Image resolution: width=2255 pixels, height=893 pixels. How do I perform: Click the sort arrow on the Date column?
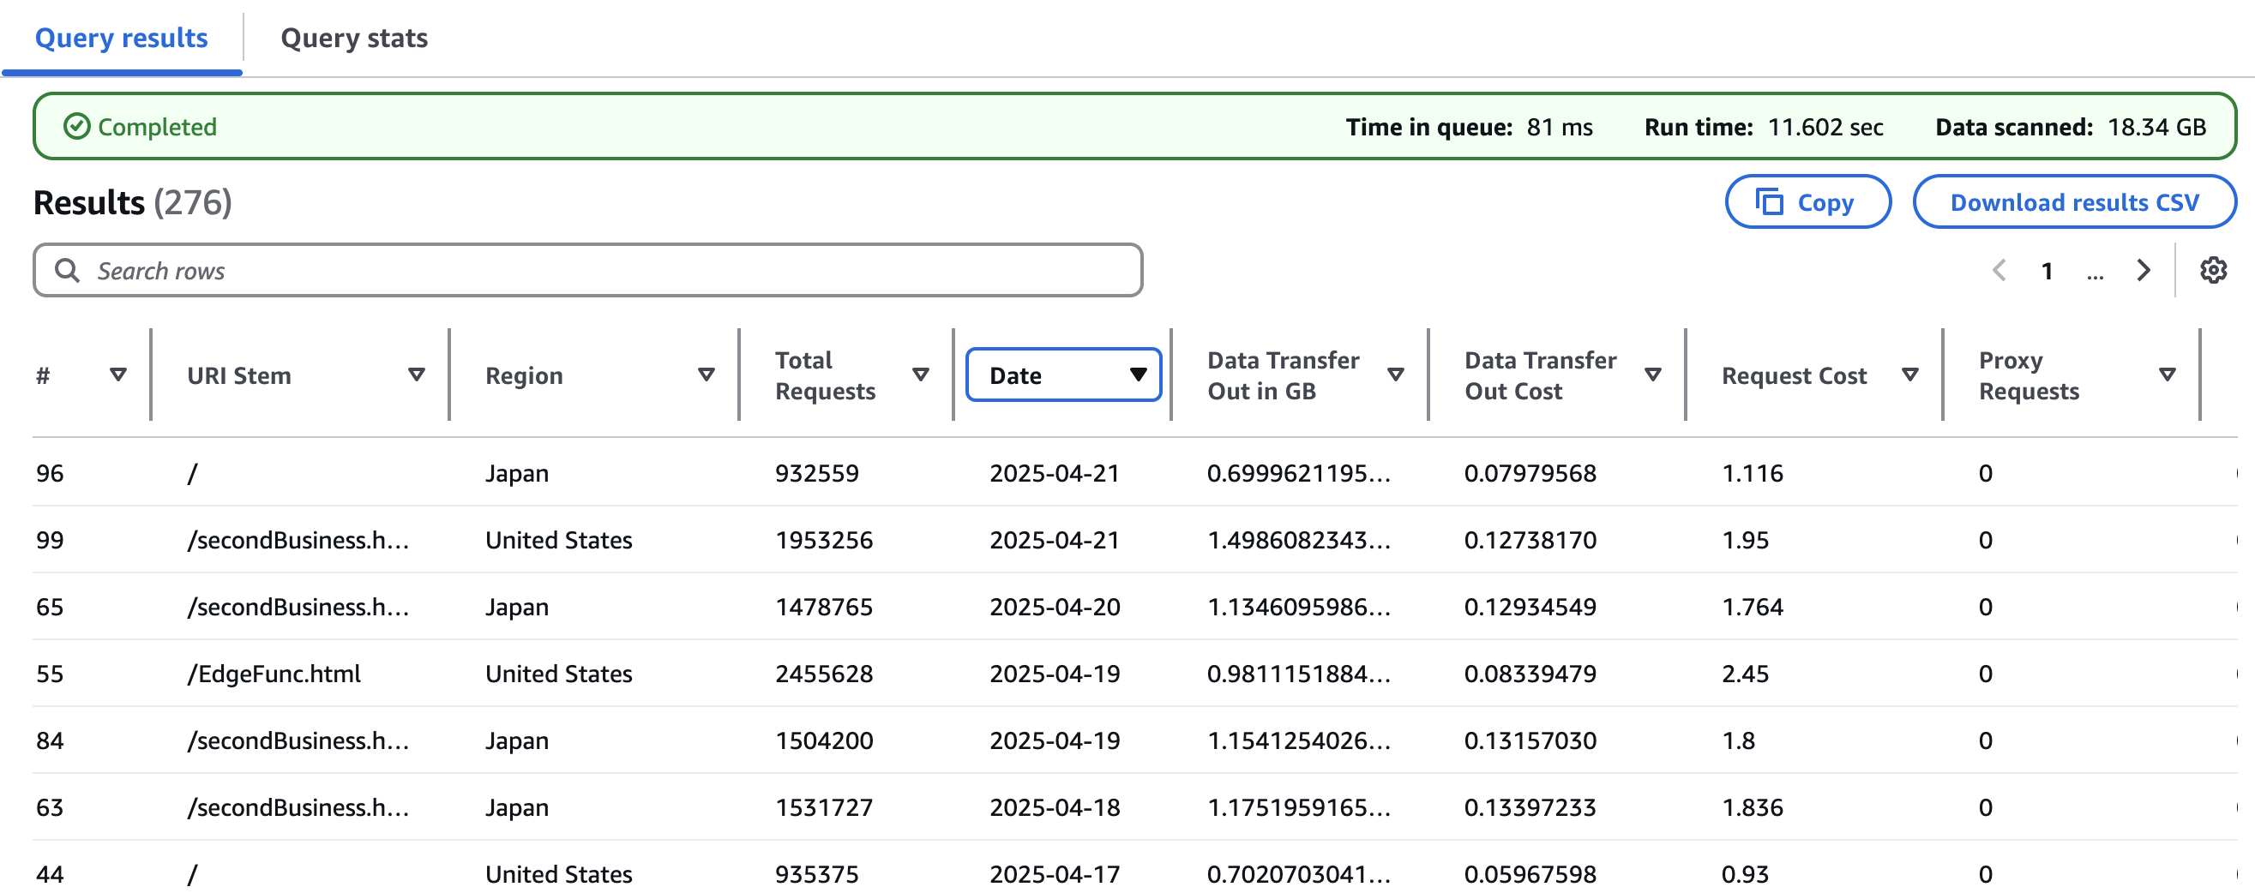pyautogui.click(x=1138, y=375)
